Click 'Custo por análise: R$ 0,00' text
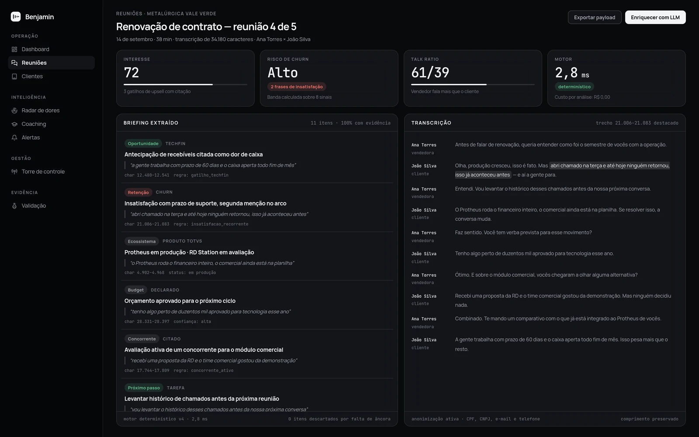699x437 pixels. [582, 97]
